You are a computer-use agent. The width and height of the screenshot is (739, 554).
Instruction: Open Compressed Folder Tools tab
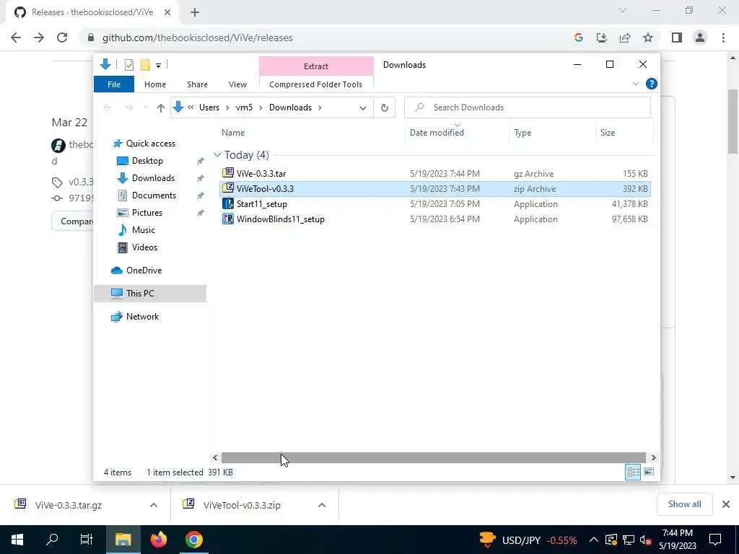coord(316,84)
